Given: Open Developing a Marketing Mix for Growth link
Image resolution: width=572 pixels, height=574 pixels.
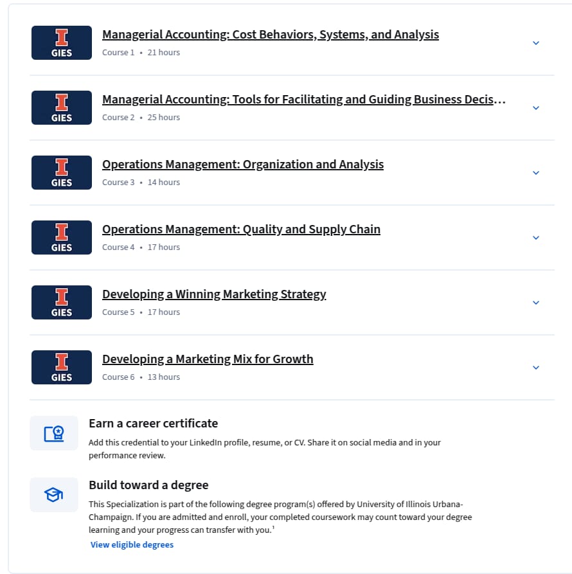Looking at the screenshot, I should (x=208, y=359).
